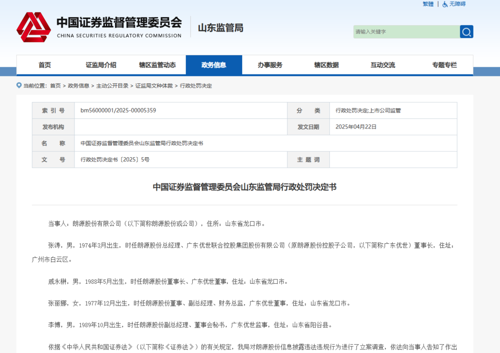Go to the 办事服务 navigation tab
The width and height of the screenshot is (500, 353).
(x=270, y=65)
